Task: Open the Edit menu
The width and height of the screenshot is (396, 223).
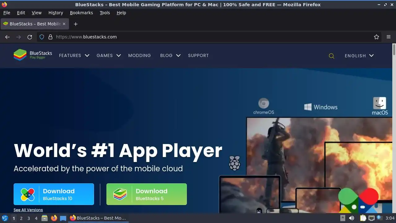Action: coord(21,13)
